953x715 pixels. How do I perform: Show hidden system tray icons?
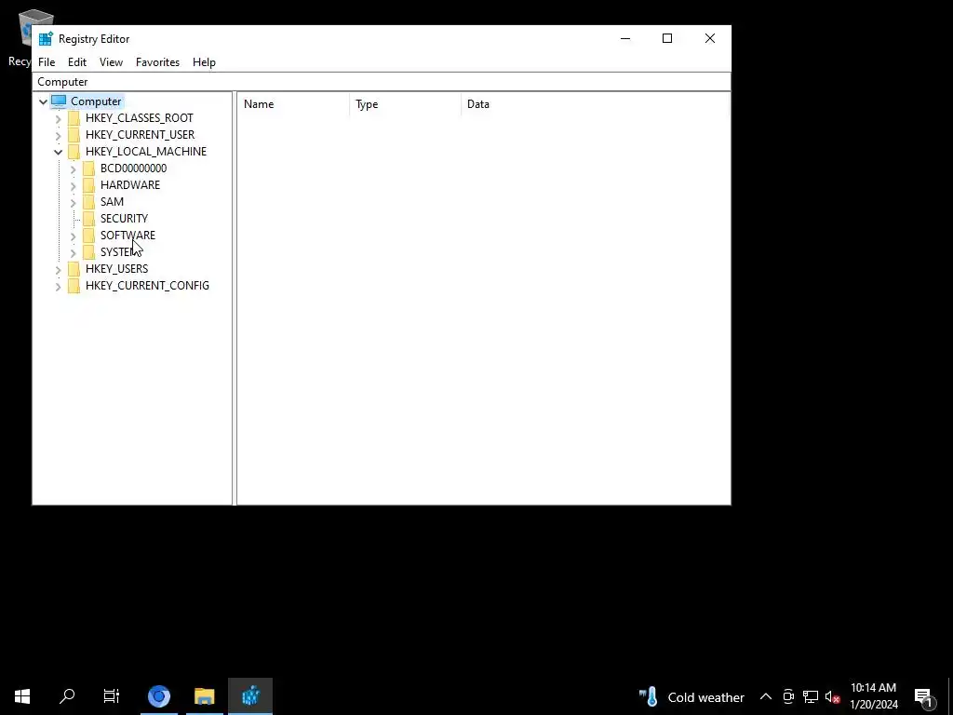tap(766, 696)
